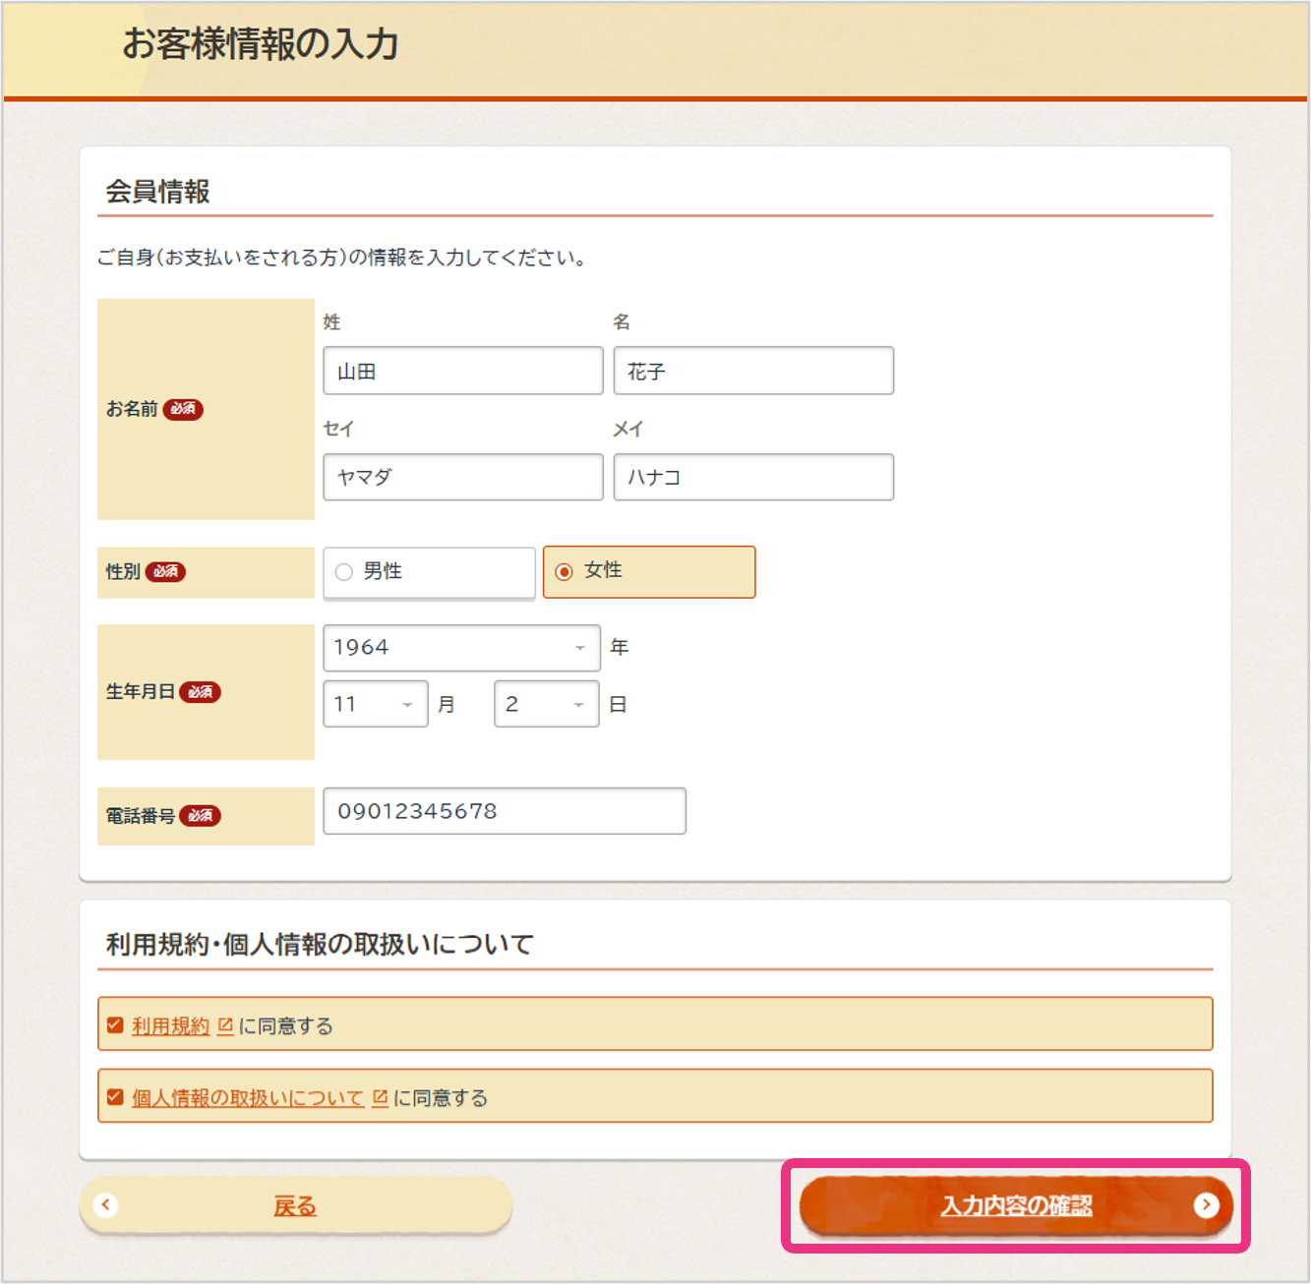1311x1284 pixels.
Task: Click external link icon beside 個人情報の取扱いについて
Action: (x=380, y=1097)
